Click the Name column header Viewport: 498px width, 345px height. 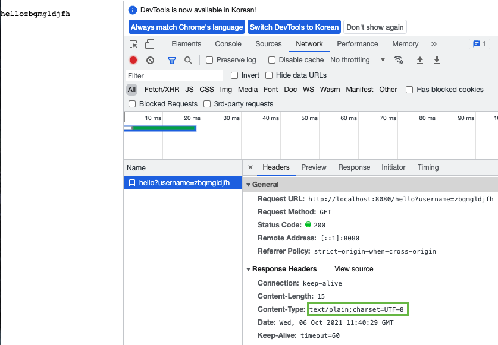coord(183,168)
